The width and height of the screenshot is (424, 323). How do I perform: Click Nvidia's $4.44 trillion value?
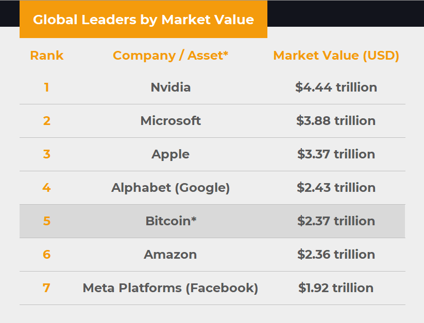pyautogui.click(x=336, y=87)
